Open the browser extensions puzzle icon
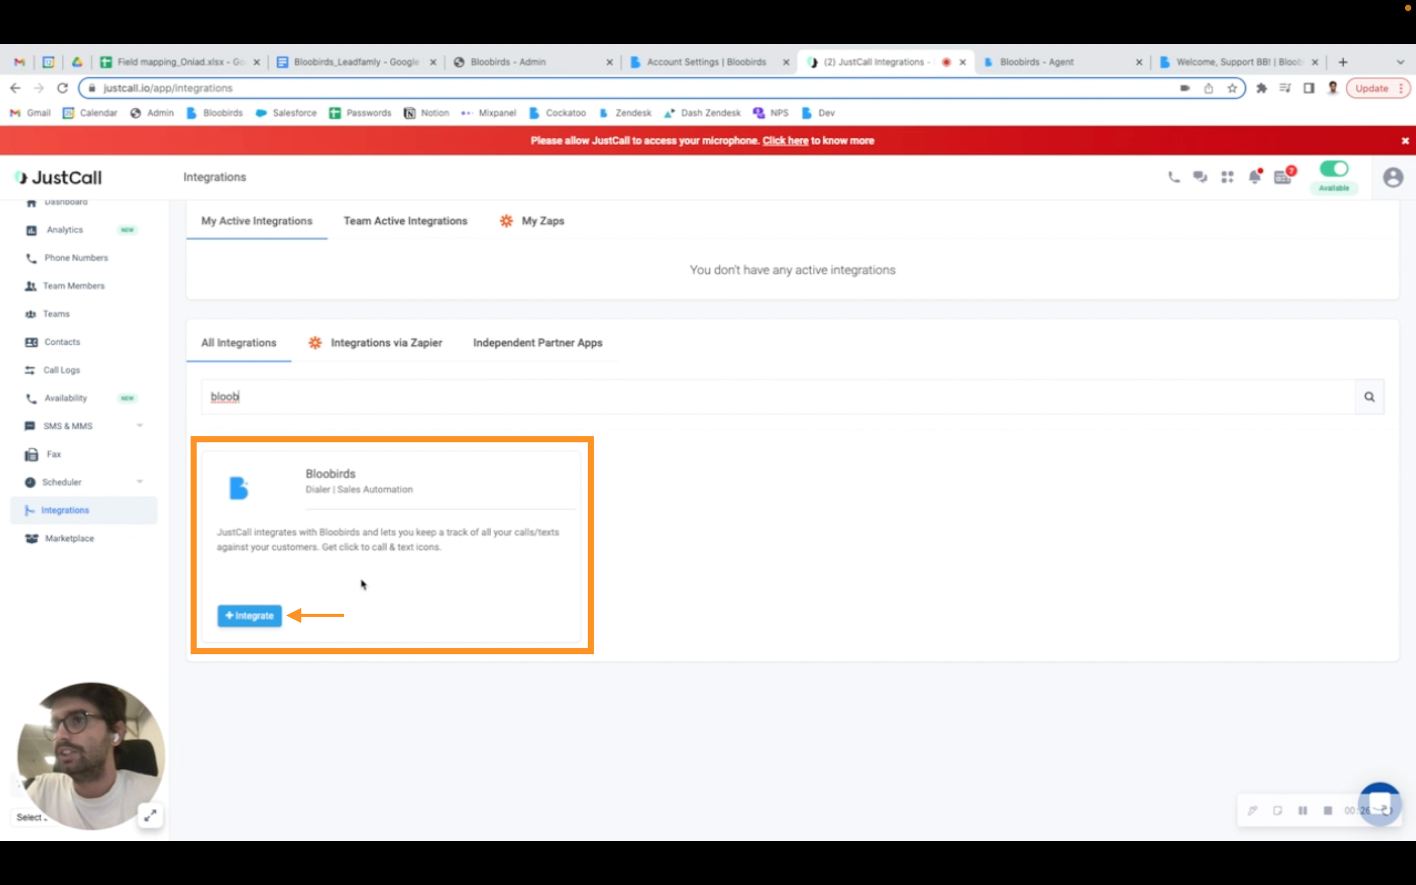 [x=1262, y=88]
